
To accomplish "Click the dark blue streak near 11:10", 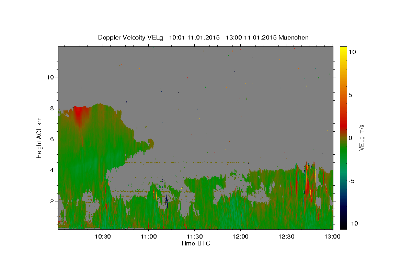I will [167, 201].
